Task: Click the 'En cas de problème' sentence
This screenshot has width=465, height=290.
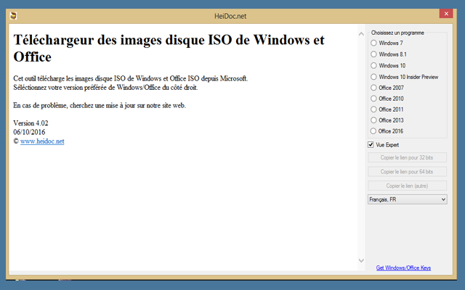Action: pyautogui.click(x=100, y=105)
